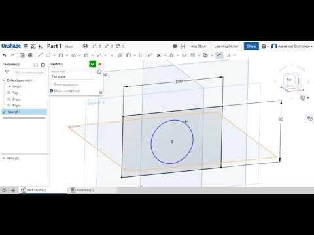Open the Circle tool dropdown arrow
Screen dimensions: 314x235
[x=67, y=55]
